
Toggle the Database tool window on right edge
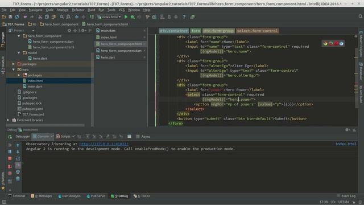pyautogui.click(x=361, y=71)
